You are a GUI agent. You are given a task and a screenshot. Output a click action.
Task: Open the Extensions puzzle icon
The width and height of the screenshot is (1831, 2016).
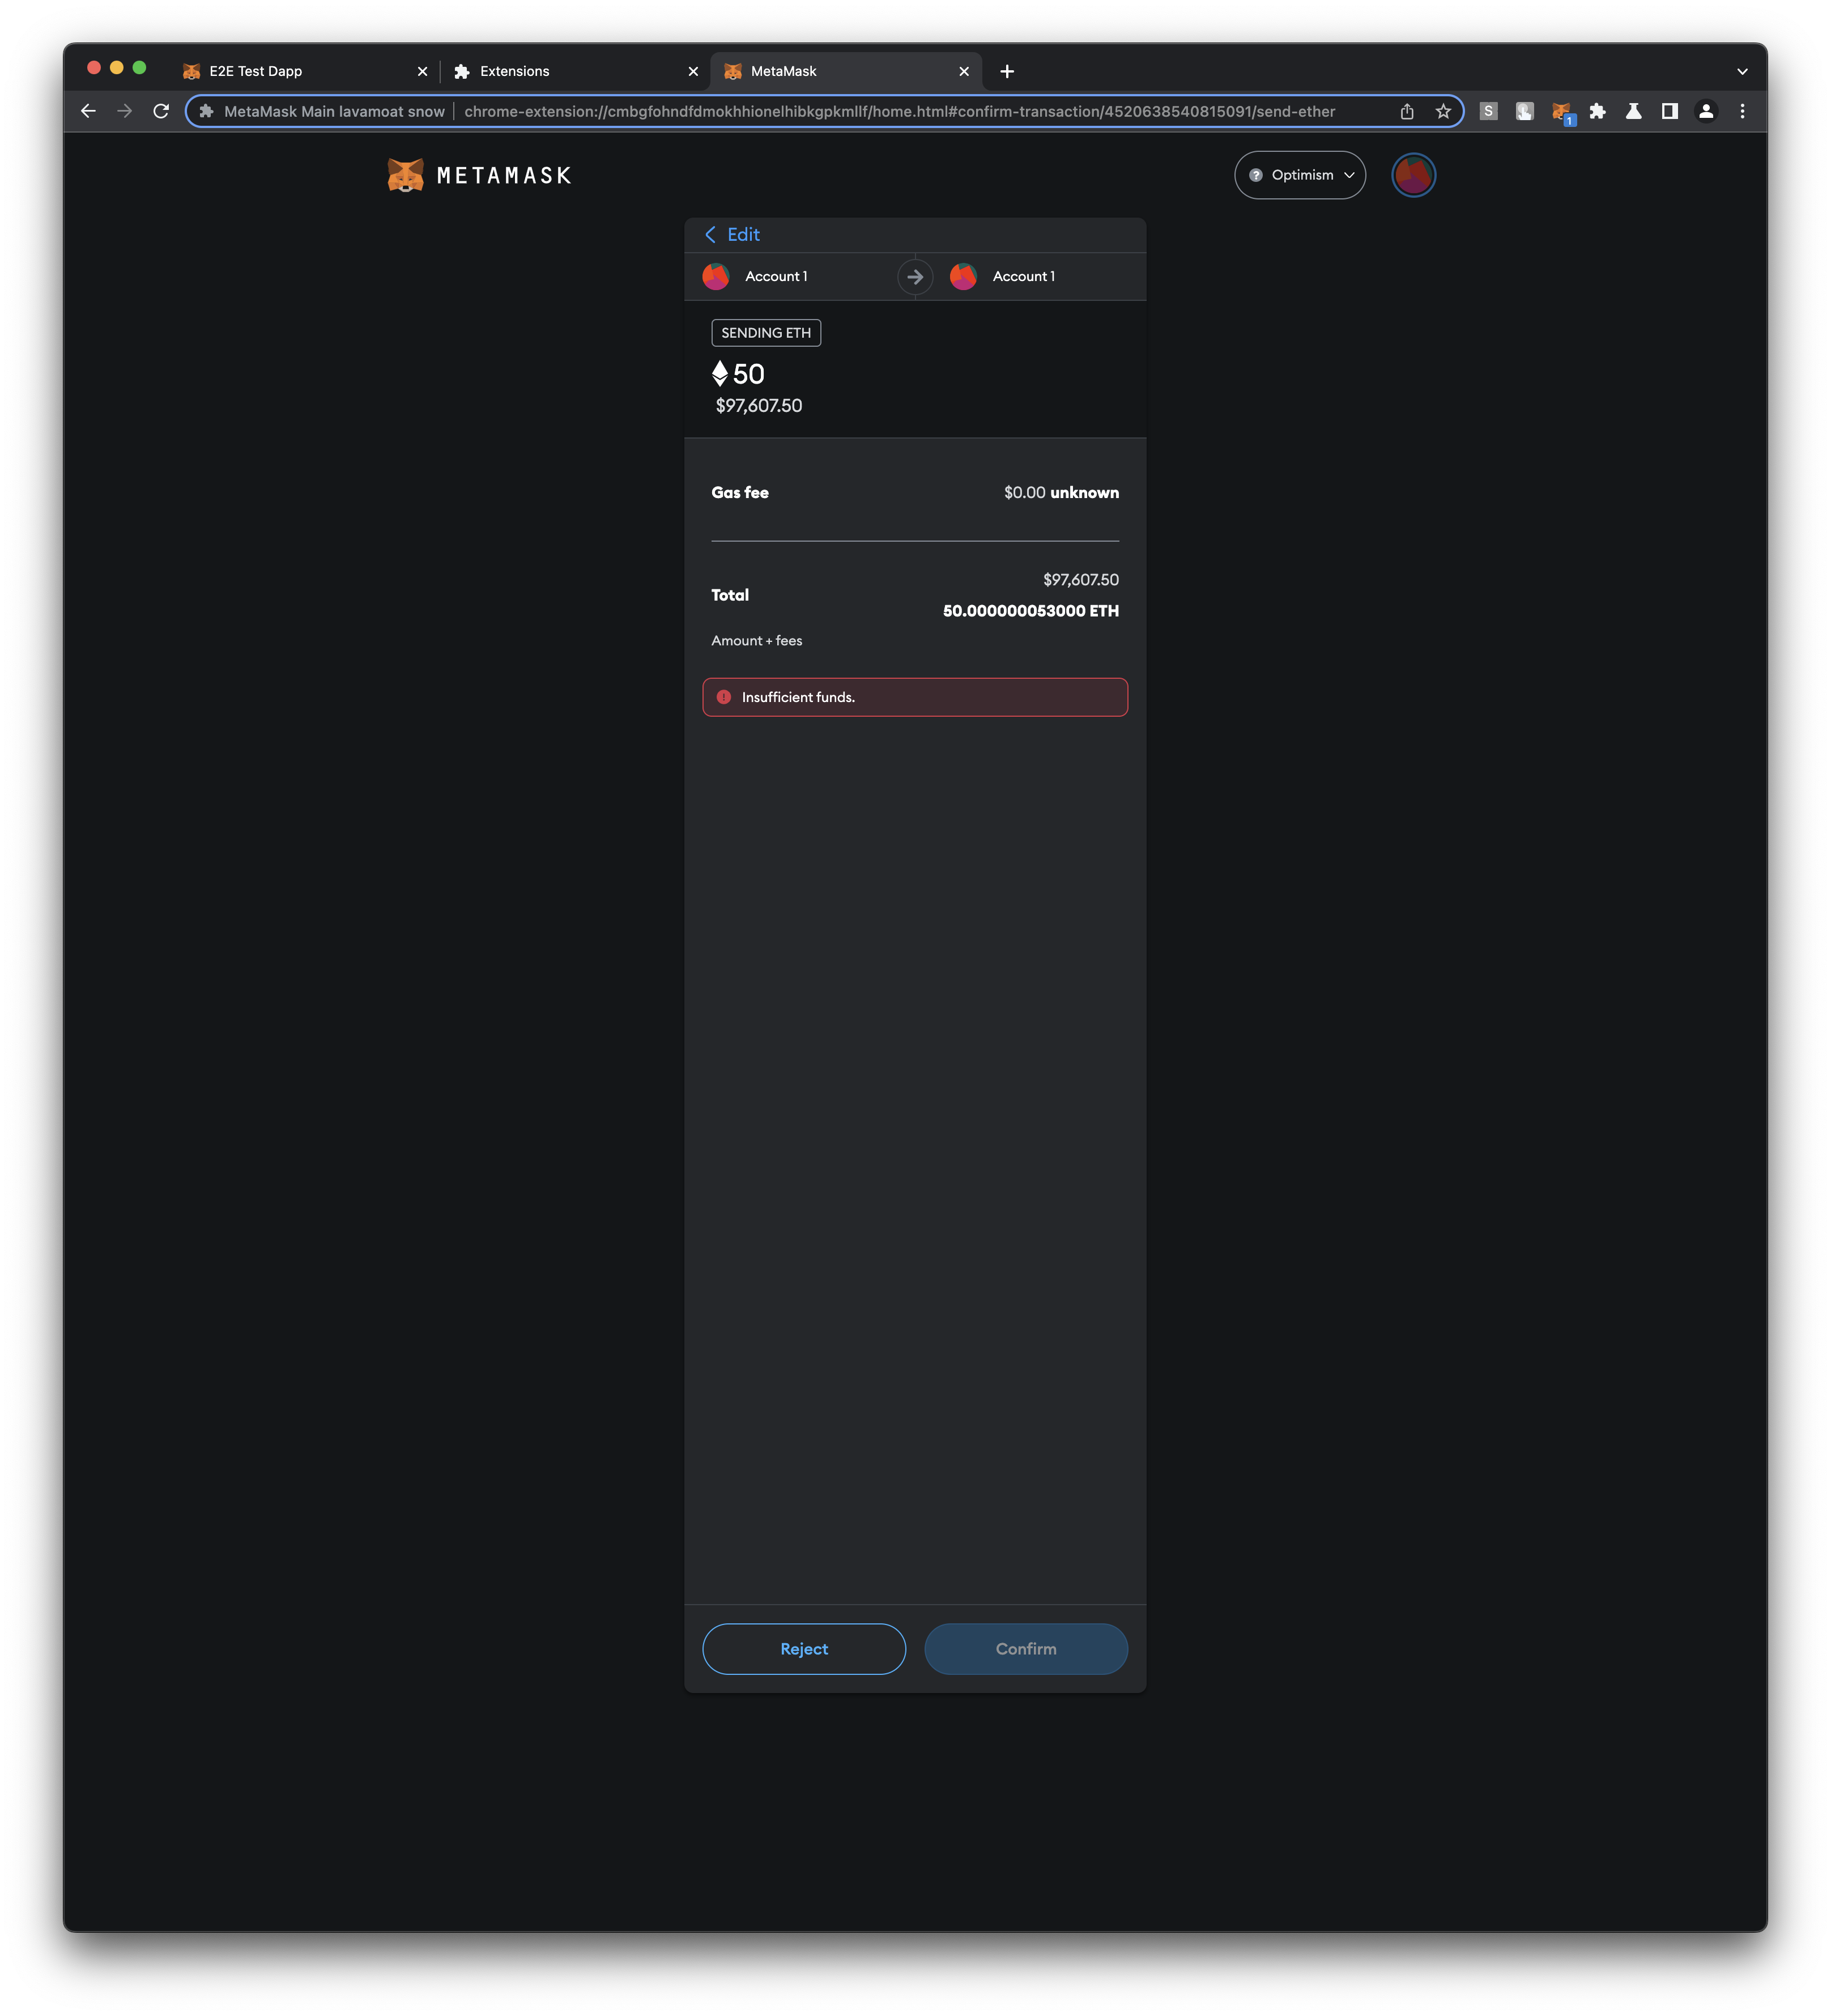point(1597,111)
